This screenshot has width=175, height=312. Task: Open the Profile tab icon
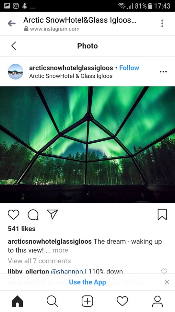(157, 301)
